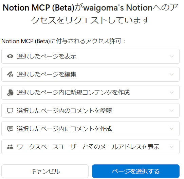
Task: Click the eye icon for 選択したページを表示
Action: click(10, 56)
